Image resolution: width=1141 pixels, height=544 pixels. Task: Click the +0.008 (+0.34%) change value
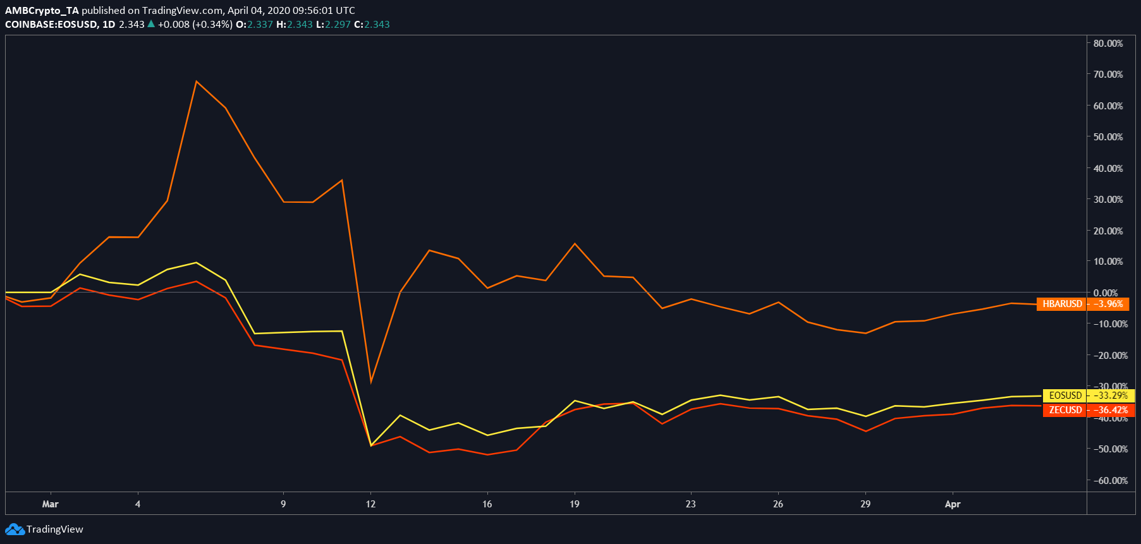[x=195, y=25]
